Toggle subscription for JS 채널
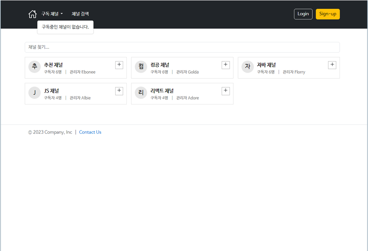The width and height of the screenshot is (368, 251). pyautogui.click(x=119, y=90)
